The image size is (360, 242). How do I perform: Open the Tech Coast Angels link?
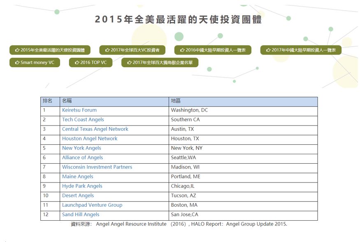click(x=83, y=119)
